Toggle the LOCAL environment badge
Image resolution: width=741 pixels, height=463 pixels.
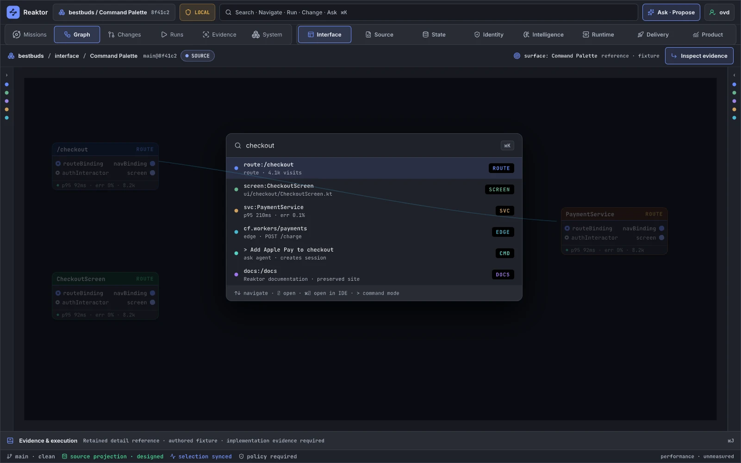197,12
